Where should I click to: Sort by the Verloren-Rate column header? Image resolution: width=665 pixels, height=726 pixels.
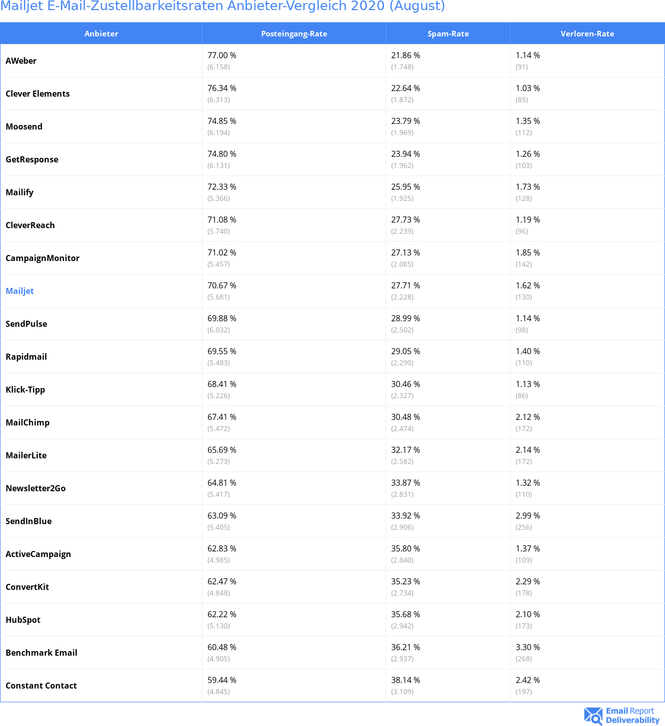click(x=587, y=34)
